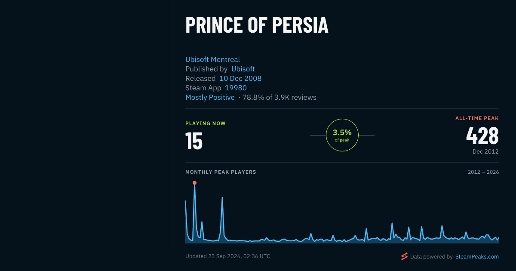The width and height of the screenshot is (516, 271).
Task: Click the All-Time Peak label
Action: point(477,118)
